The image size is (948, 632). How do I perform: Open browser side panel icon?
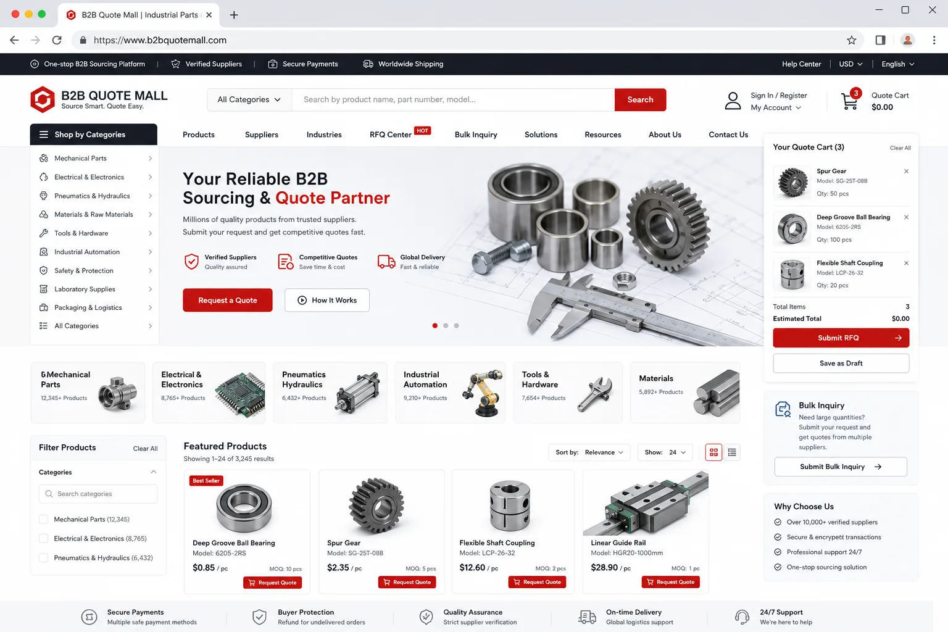pyautogui.click(x=880, y=40)
